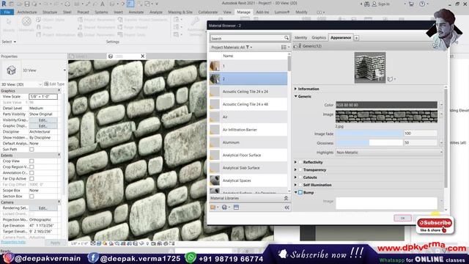Screen dimensions: 469x264
Task: Collapse the Material Libraries panel double-chevron
Action: [286, 198]
